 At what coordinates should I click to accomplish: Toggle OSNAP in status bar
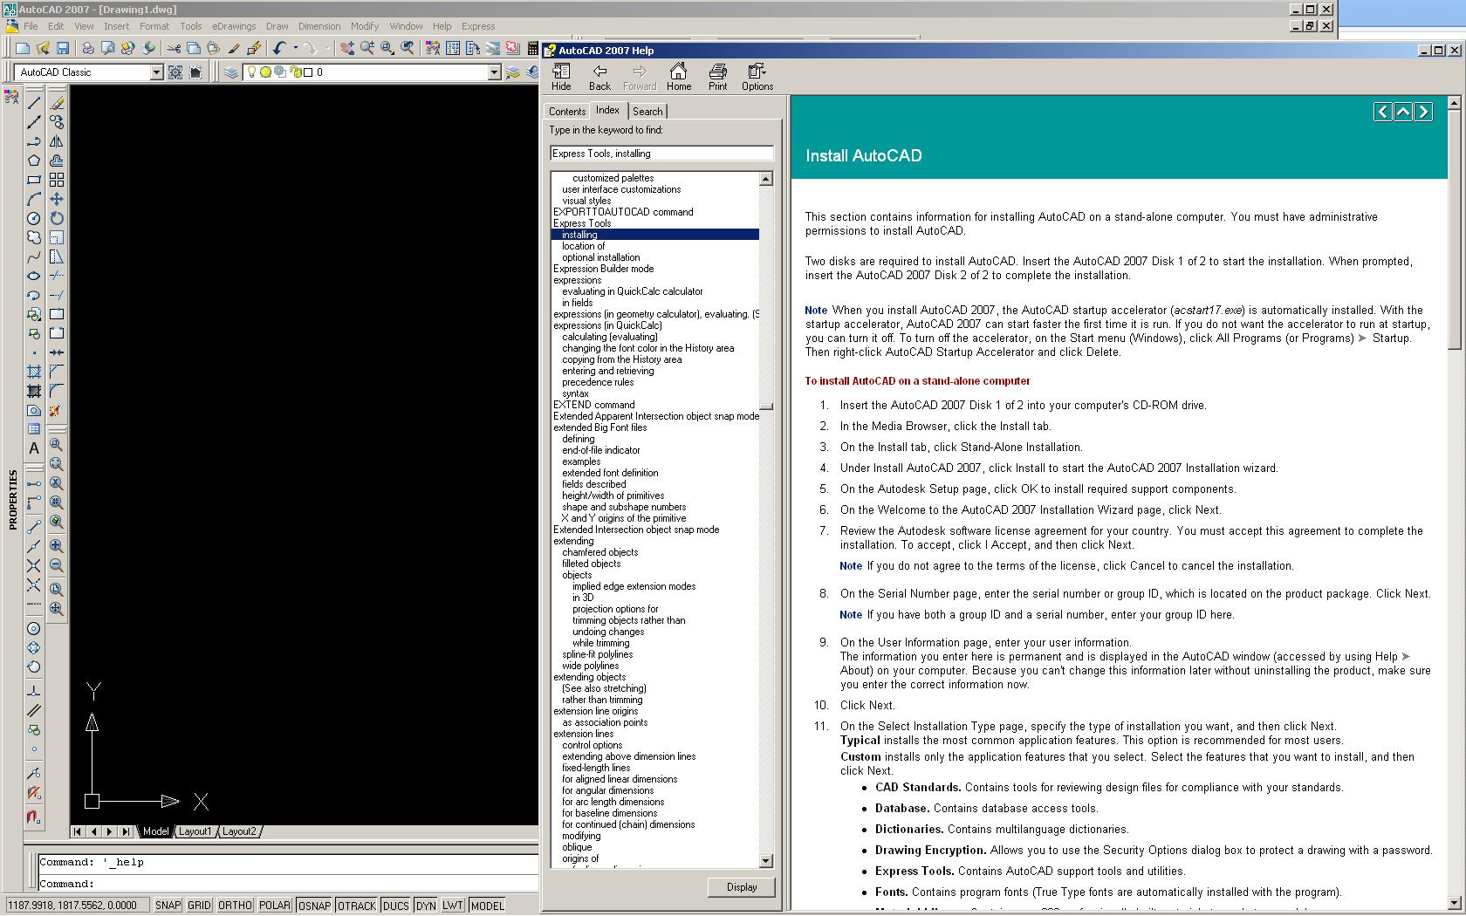[x=314, y=906]
